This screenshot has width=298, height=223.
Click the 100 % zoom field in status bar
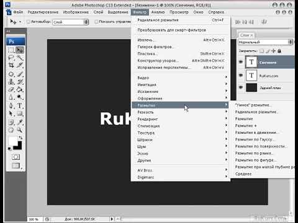point(34,219)
